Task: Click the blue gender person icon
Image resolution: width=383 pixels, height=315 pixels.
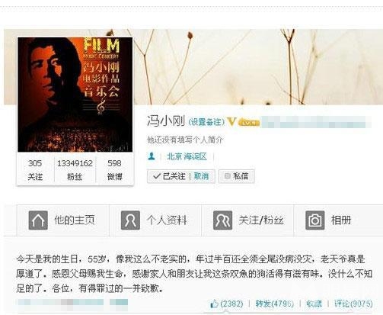Action: pyautogui.click(x=152, y=156)
